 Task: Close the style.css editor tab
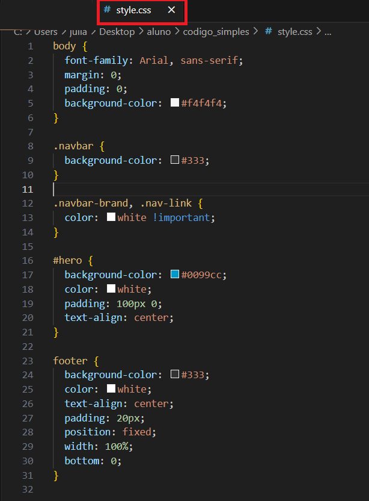tap(172, 10)
